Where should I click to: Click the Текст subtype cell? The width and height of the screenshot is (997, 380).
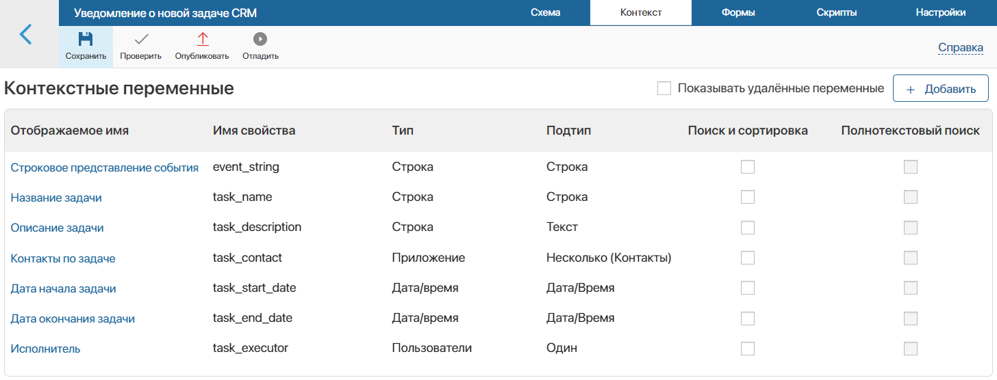[562, 227]
